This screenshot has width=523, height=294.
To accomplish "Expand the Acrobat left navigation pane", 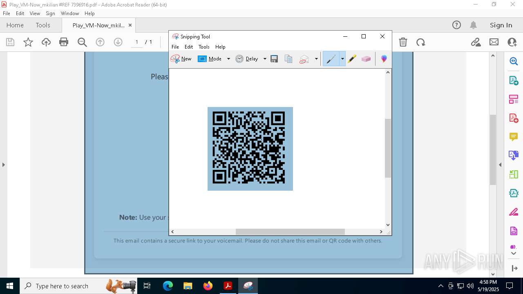I will pos(4,165).
